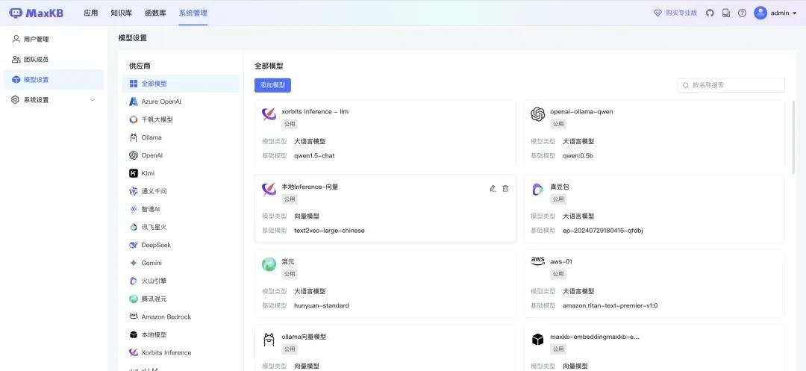This screenshot has width=806, height=371.
Task: Click the delete trash icon on 本地Inference-向量
Action: pyautogui.click(x=505, y=189)
